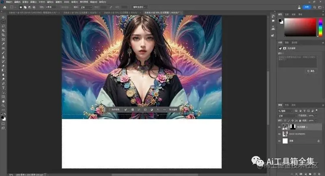
Task: Select the Eraser tool
Action: pyautogui.click(x=3, y=66)
